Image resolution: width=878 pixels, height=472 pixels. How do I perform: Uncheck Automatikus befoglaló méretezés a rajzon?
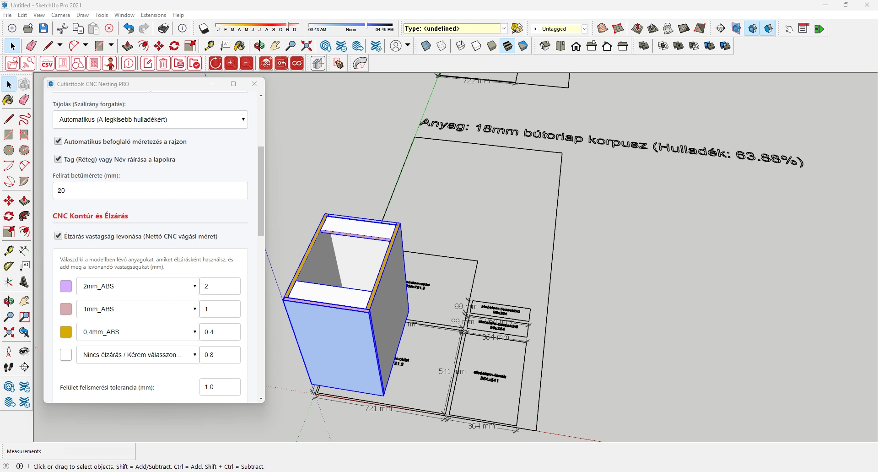coord(58,141)
